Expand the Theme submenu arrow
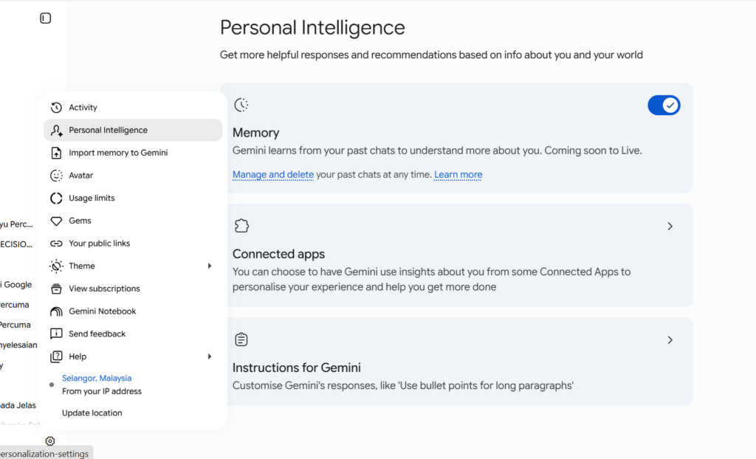Screen dimensions: 756x459 click(x=210, y=266)
